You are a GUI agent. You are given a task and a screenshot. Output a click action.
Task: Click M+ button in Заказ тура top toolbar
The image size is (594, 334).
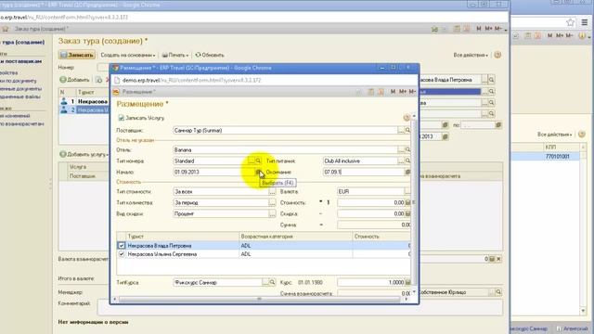(x=489, y=29)
